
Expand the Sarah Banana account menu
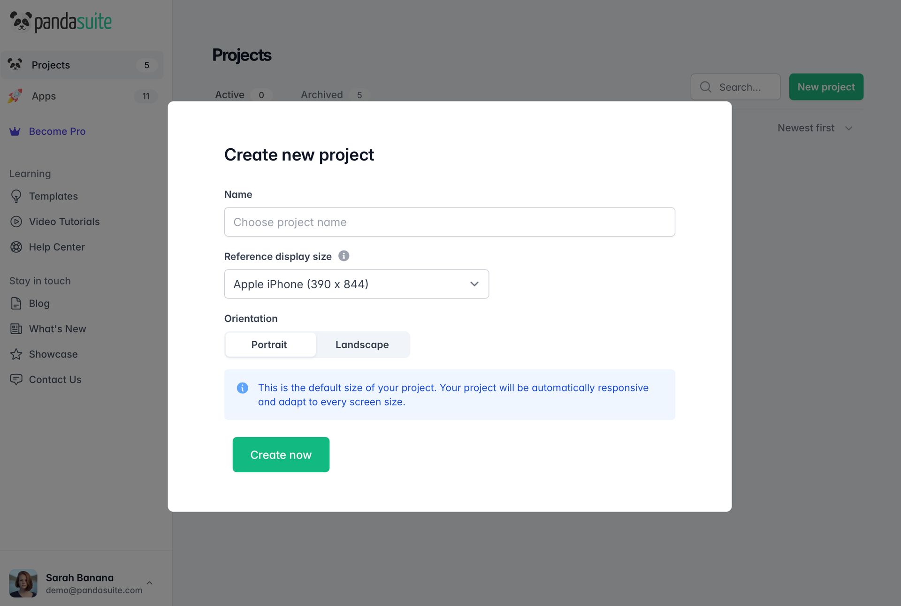tap(149, 583)
